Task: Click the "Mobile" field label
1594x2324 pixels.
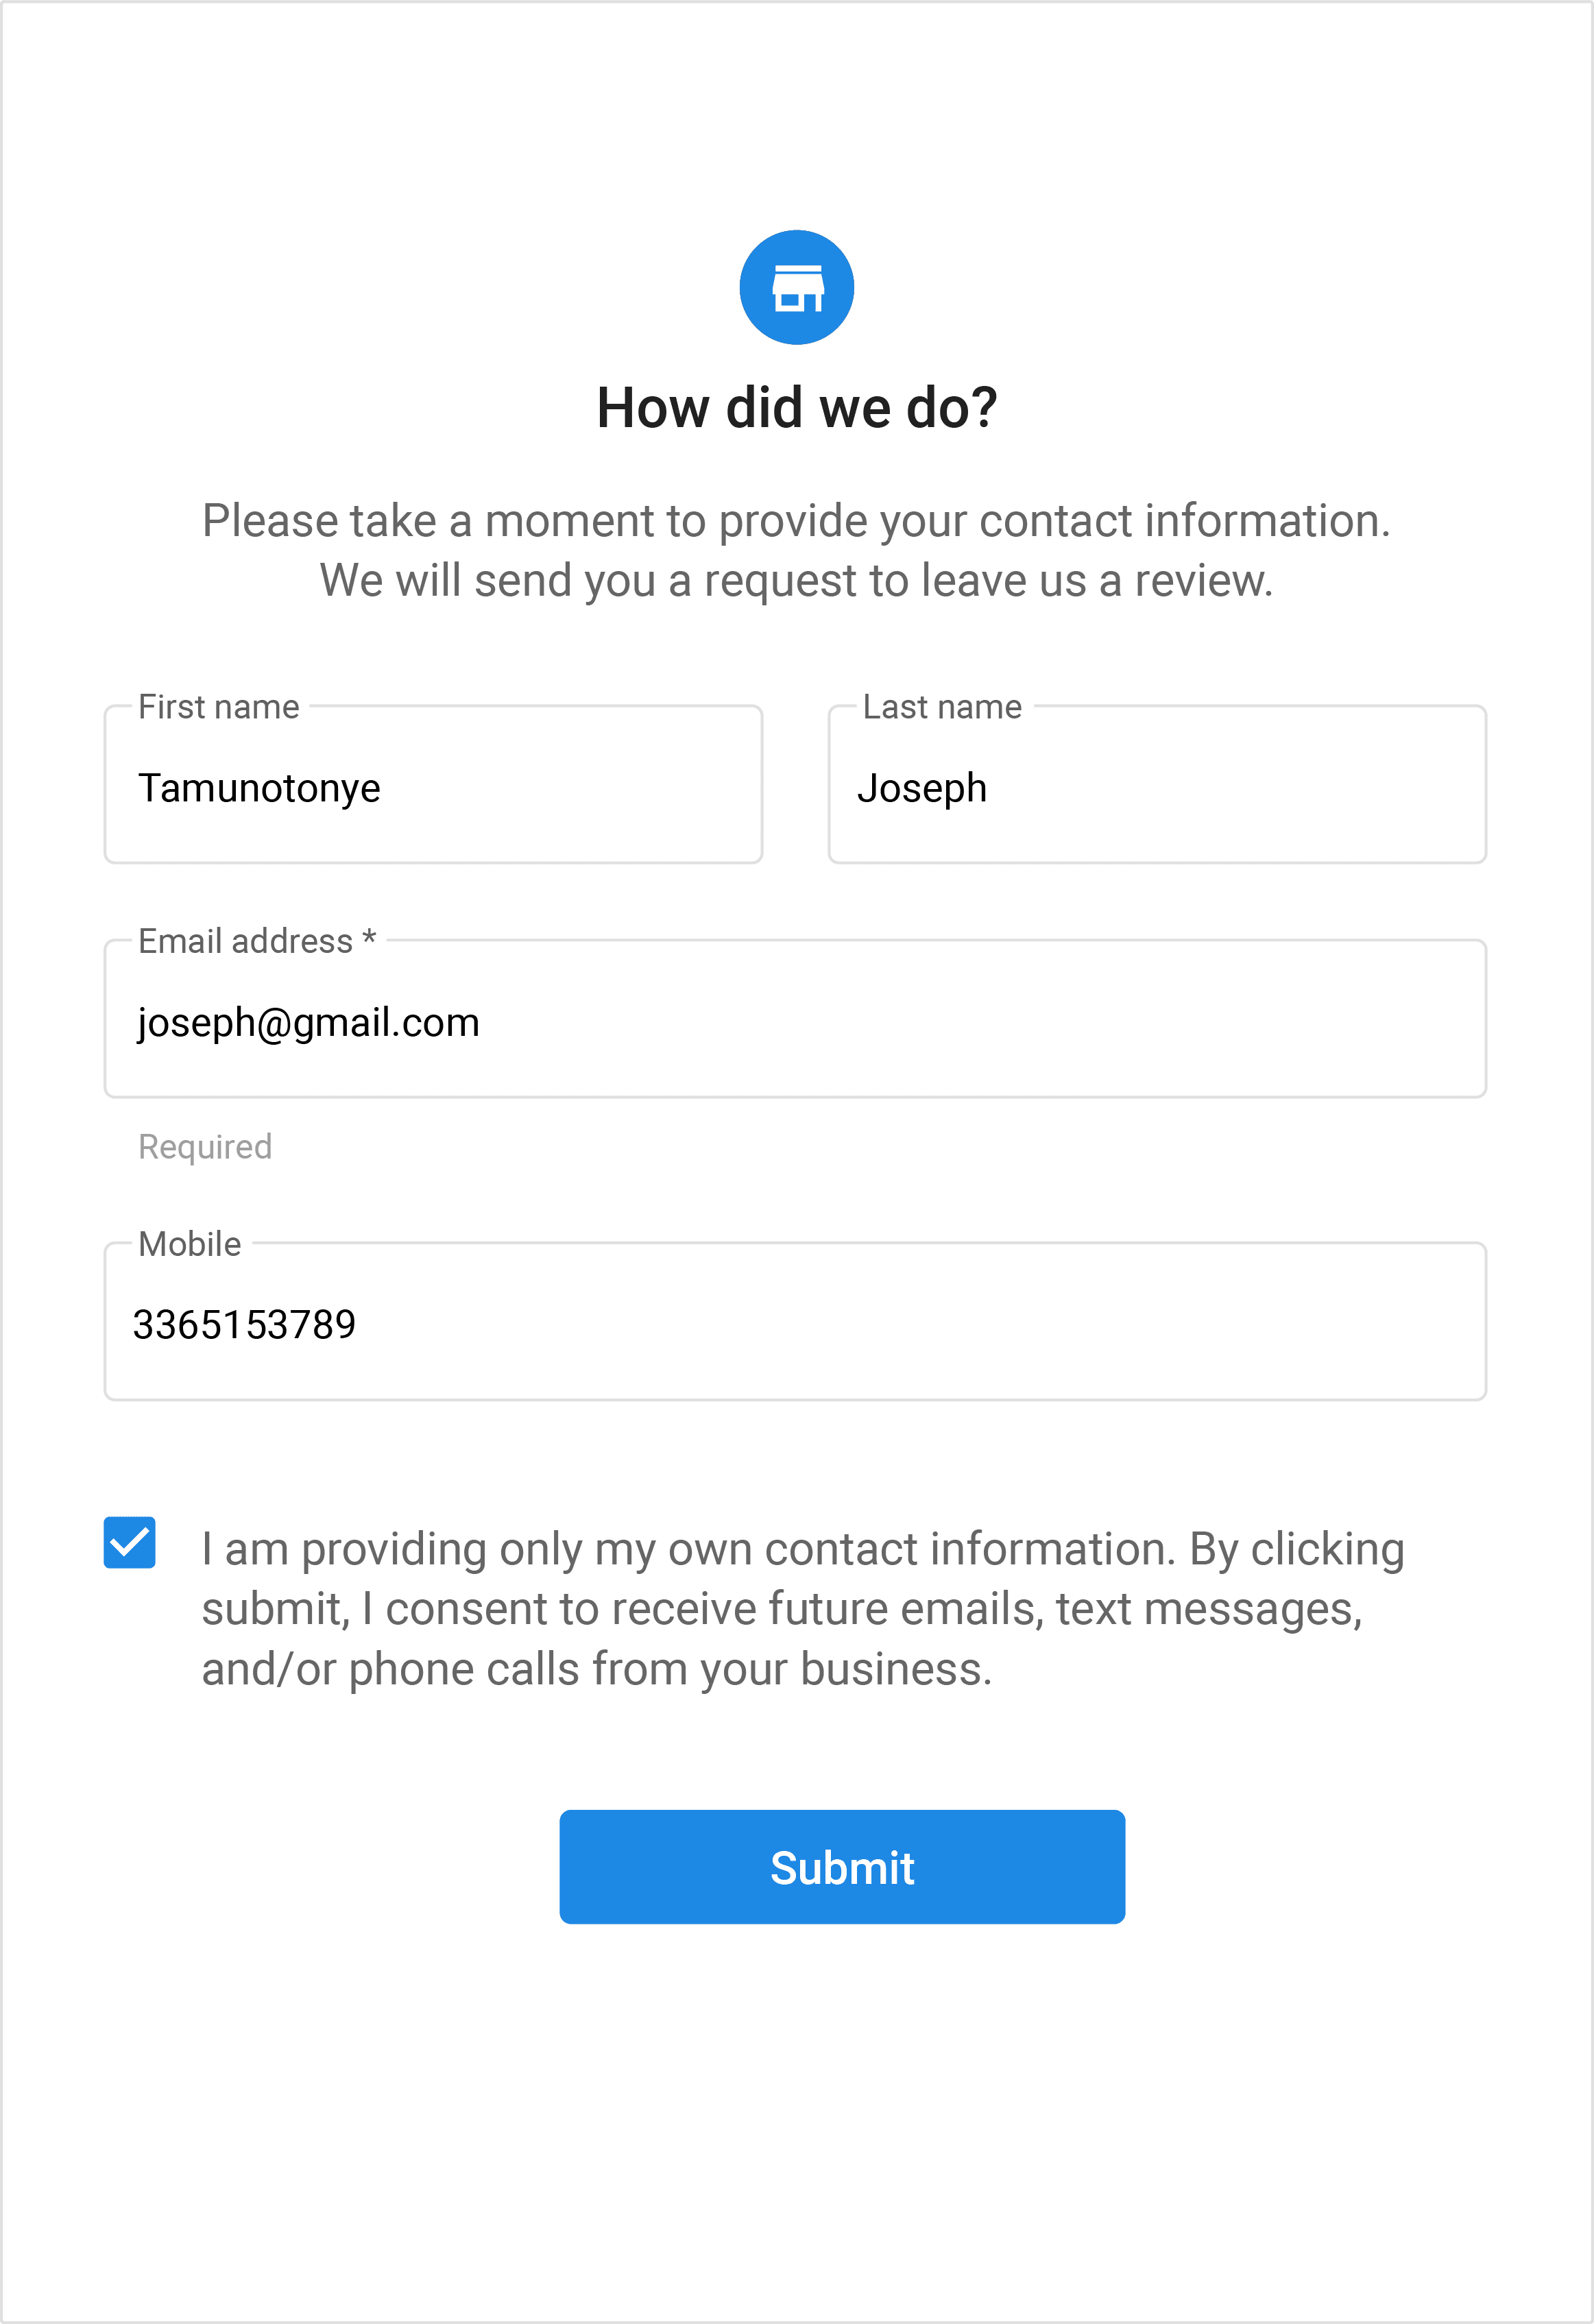Action: (190, 1244)
